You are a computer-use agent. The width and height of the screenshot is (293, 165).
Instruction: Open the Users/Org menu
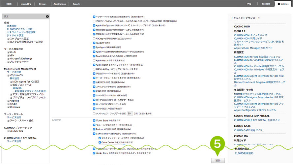(26, 4)
